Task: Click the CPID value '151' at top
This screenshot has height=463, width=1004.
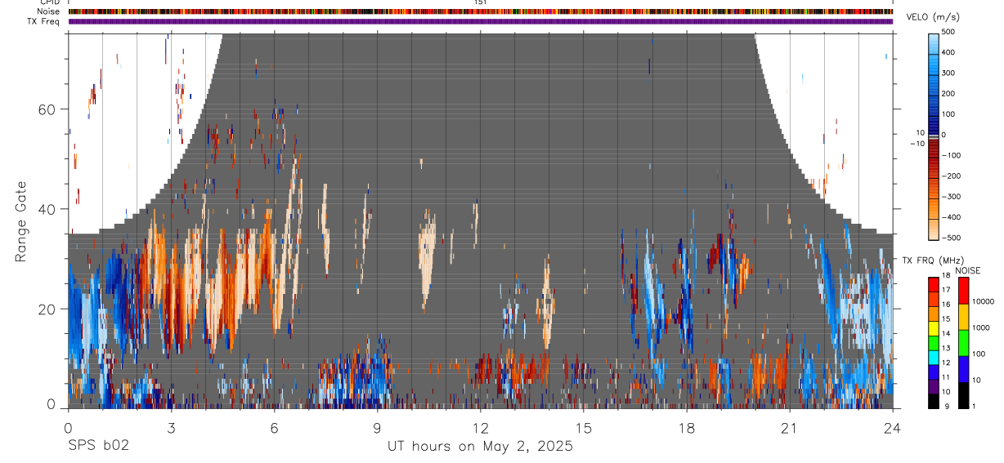Action: pyautogui.click(x=480, y=2)
